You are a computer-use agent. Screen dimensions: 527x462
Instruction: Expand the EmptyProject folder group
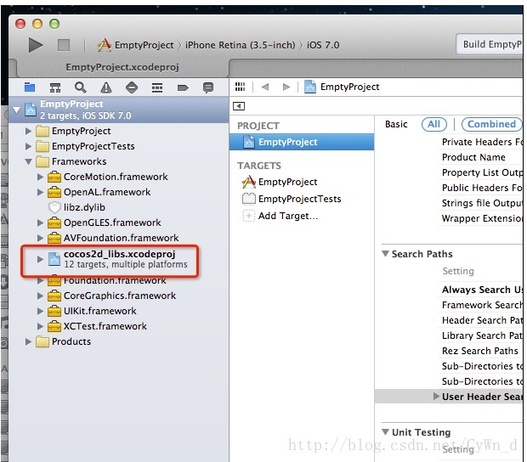pyautogui.click(x=29, y=131)
